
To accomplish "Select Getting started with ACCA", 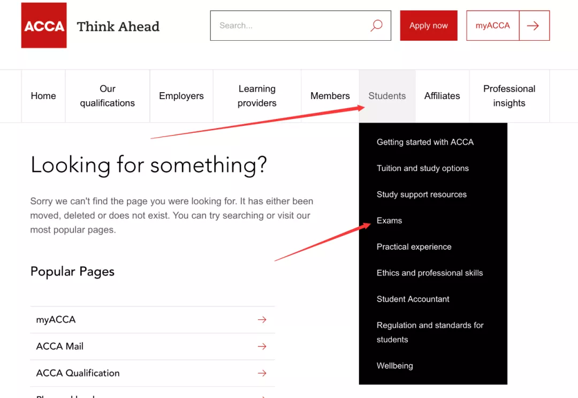I will 425,142.
